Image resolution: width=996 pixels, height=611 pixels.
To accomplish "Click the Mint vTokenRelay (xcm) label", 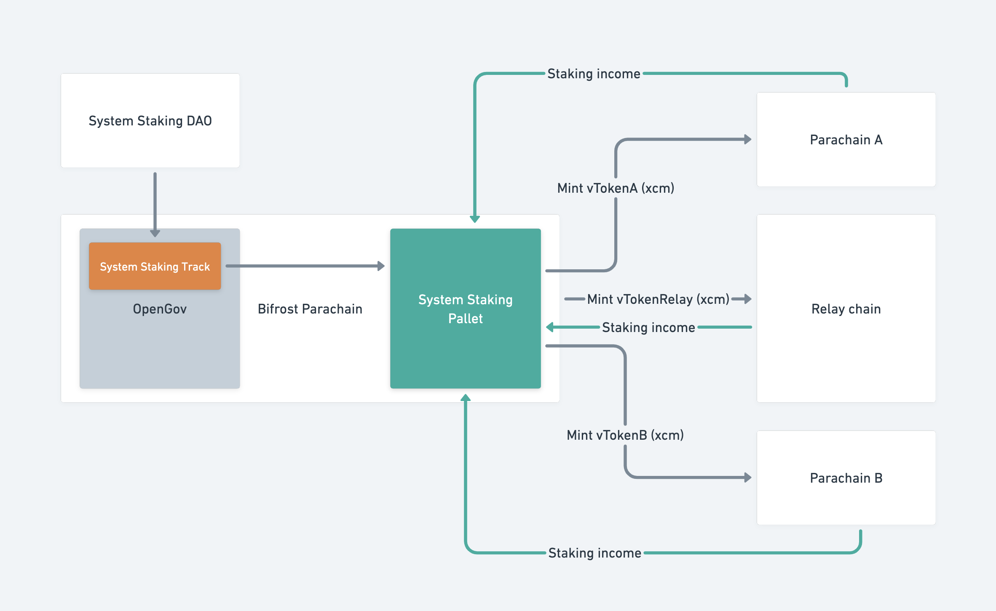I will 658,299.
